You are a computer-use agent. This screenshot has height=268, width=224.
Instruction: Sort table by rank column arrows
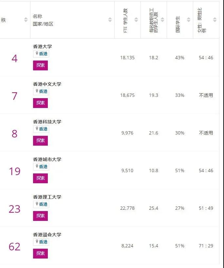pos(26,20)
